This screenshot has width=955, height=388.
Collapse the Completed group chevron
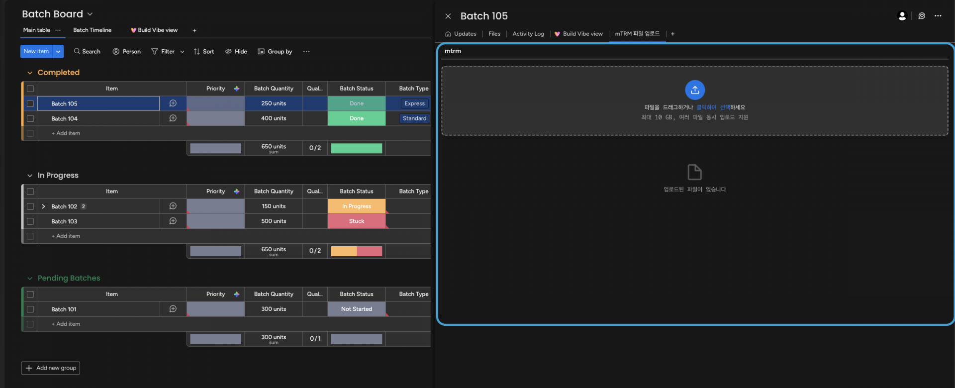30,73
